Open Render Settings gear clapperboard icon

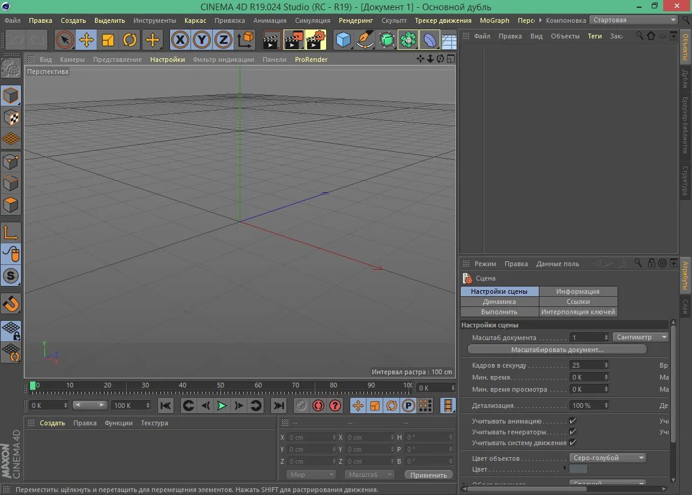[315, 40]
